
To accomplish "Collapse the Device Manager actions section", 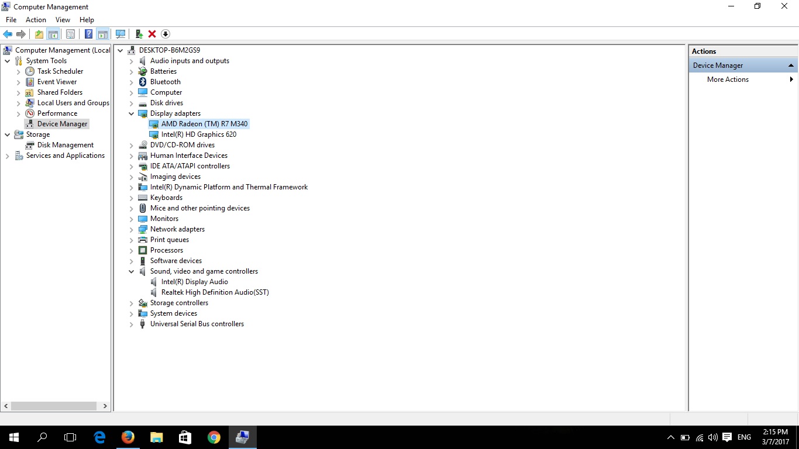I will pyautogui.click(x=791, y=65).
